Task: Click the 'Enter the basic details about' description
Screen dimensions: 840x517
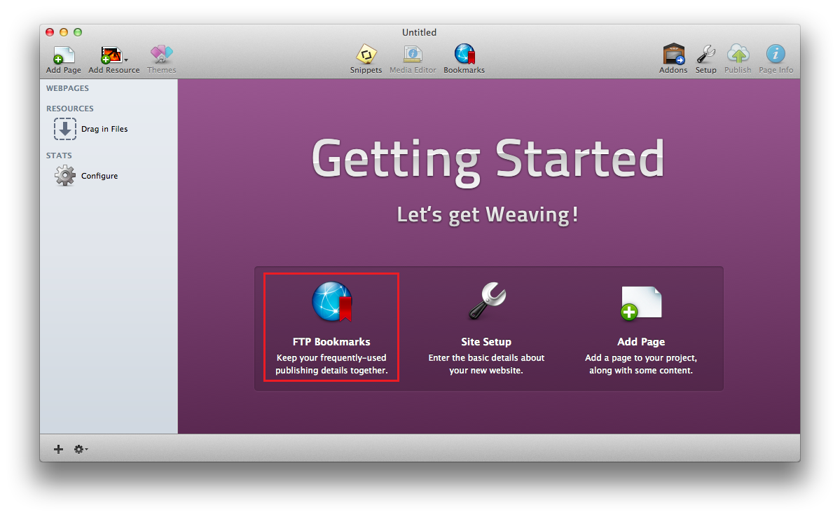Action: click(486, 364)
